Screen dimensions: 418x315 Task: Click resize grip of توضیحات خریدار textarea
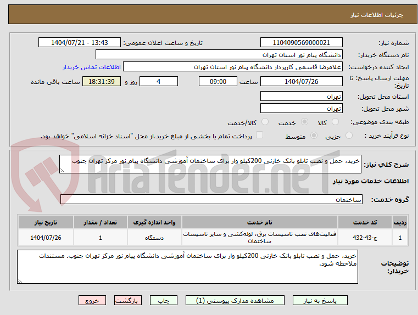pyautogui.click(x=20, y=280)
